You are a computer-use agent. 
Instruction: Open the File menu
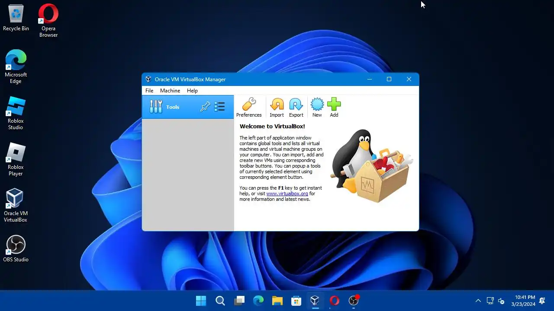(149, 91)
